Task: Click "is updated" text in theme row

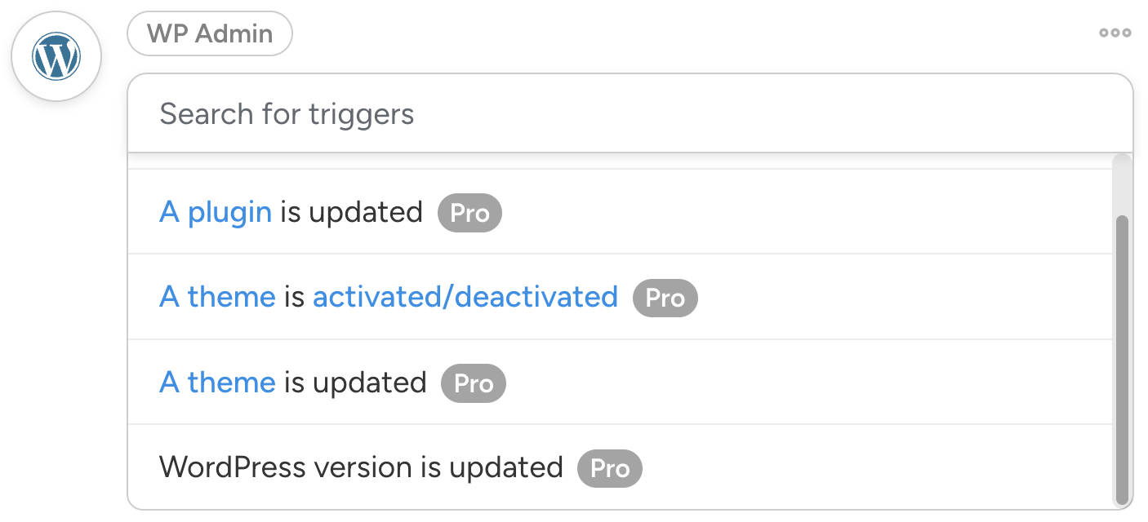Action: click(x=355, y=383)
